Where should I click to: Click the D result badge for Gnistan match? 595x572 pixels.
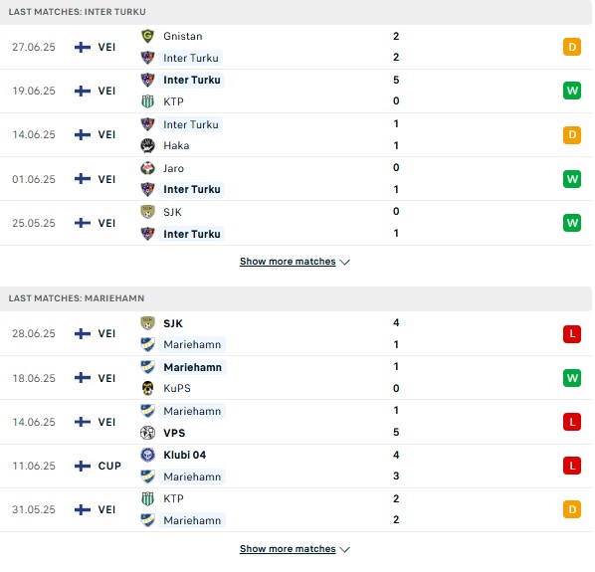(572, 47)
